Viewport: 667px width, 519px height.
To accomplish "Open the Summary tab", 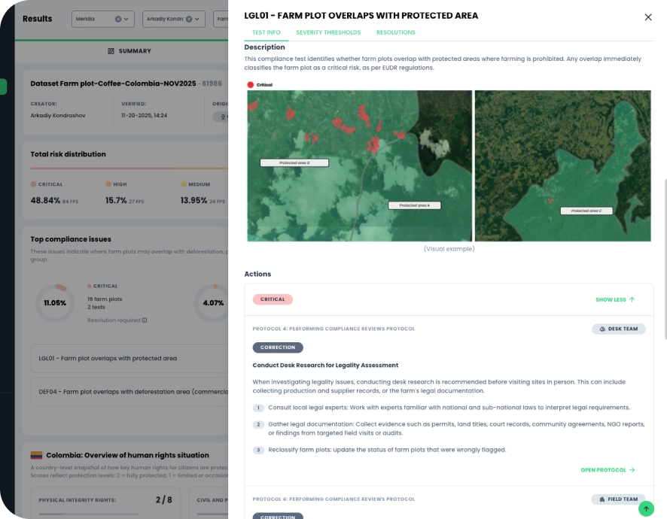I will (x=129, y=51).
